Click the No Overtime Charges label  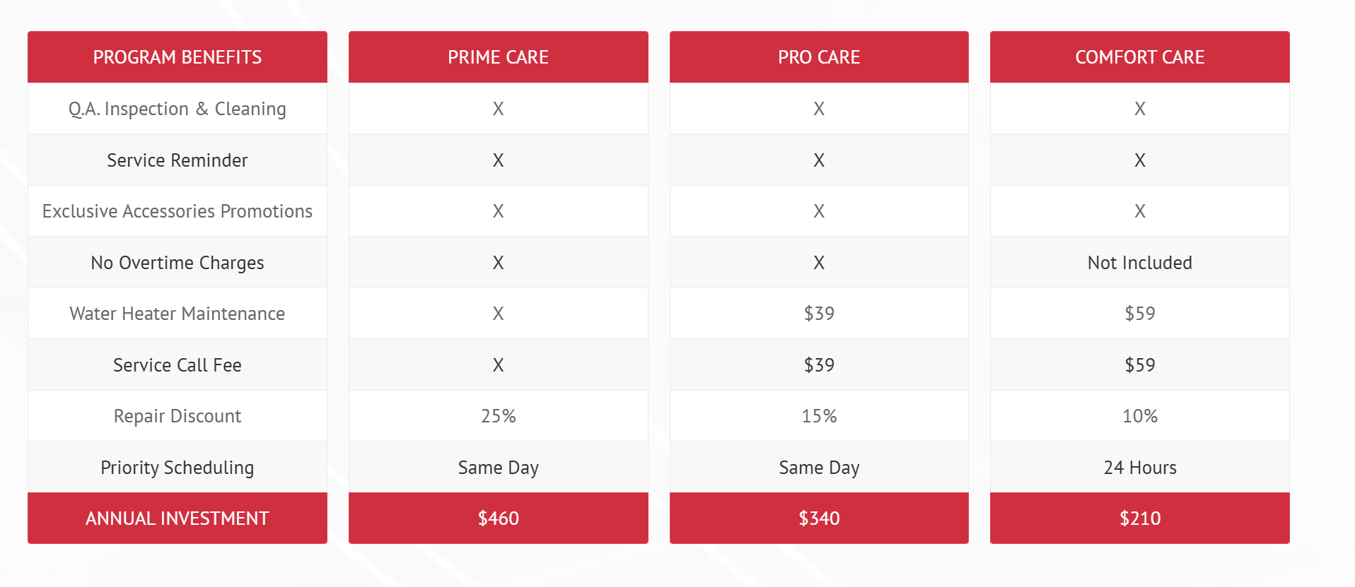point(178,263)
